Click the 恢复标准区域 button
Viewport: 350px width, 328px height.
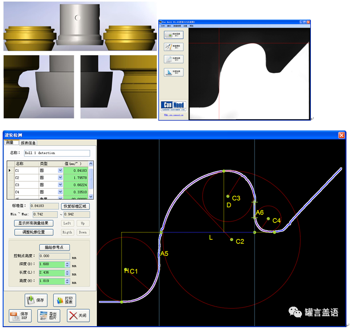click(x=75, y=206)
